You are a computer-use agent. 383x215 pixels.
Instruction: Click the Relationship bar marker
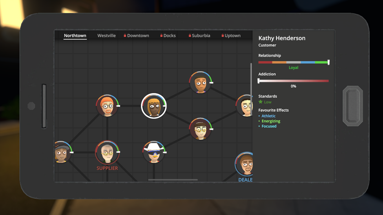pyautogui.click(x=328, y=62)
